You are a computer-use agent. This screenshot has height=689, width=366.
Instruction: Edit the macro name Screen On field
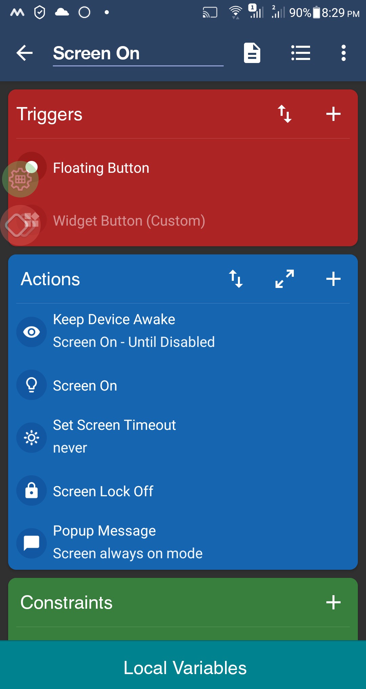click(138, 54)
